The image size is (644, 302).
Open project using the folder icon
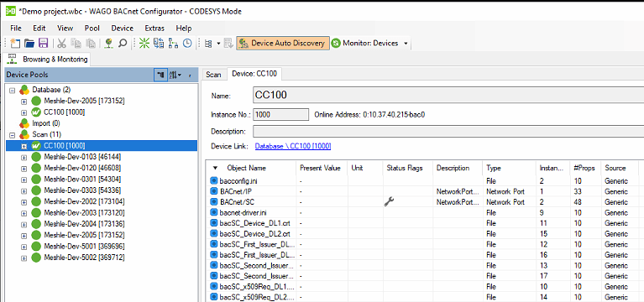[x=29, y=43]
